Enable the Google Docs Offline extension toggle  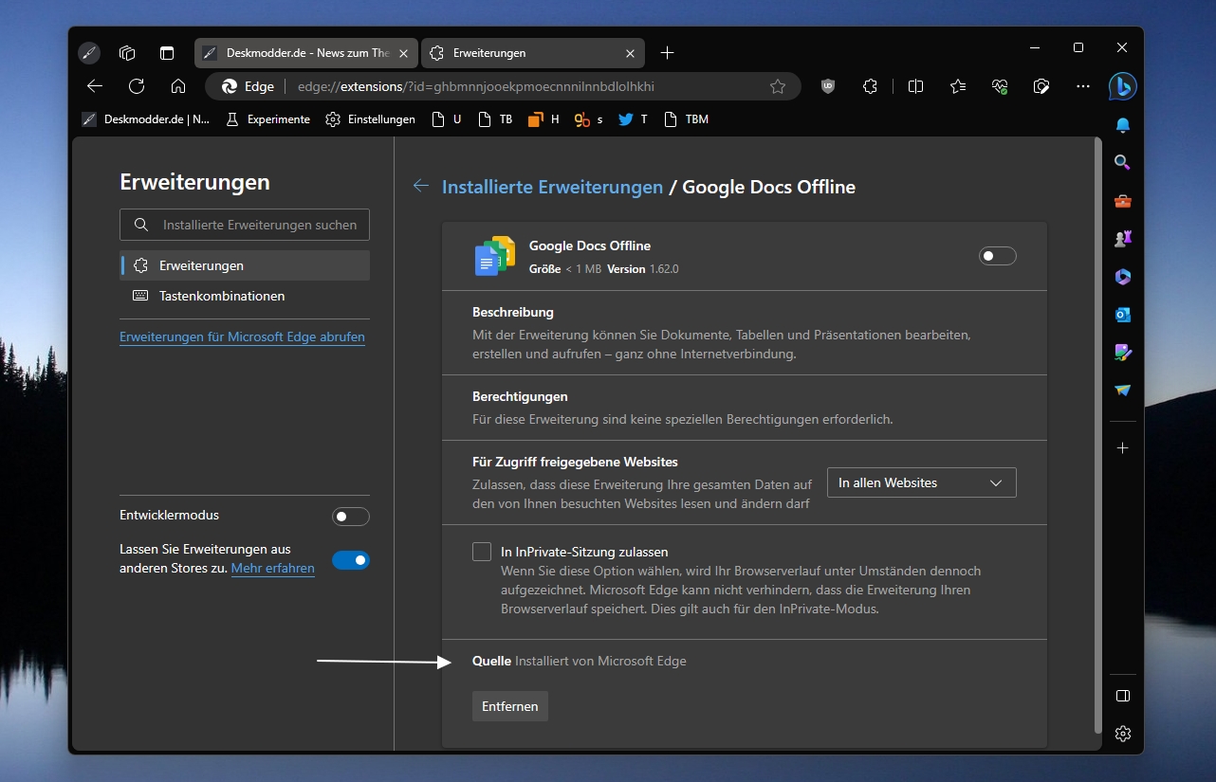[x=997, y=256]
